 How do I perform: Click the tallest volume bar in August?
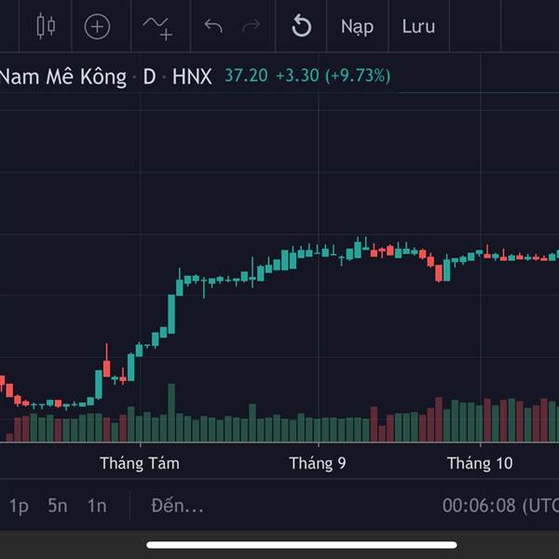pos(171,413)
